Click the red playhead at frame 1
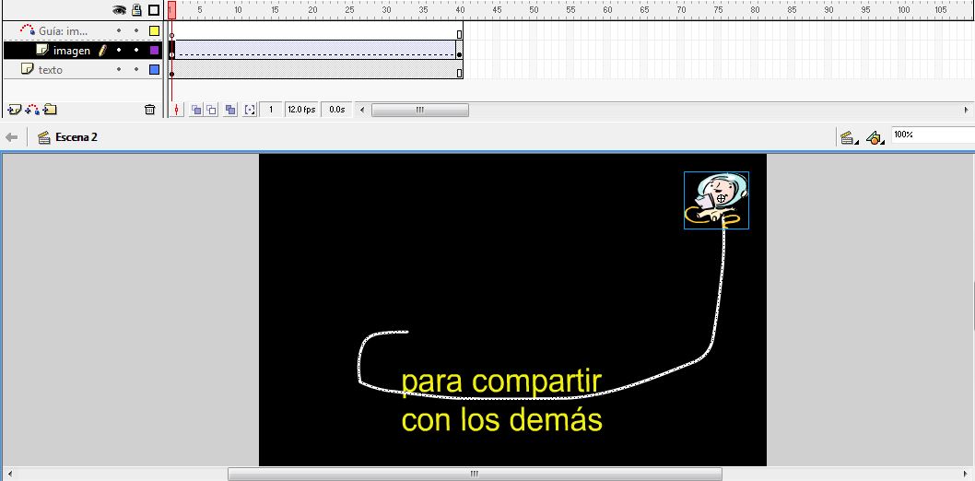 point(172,10)
